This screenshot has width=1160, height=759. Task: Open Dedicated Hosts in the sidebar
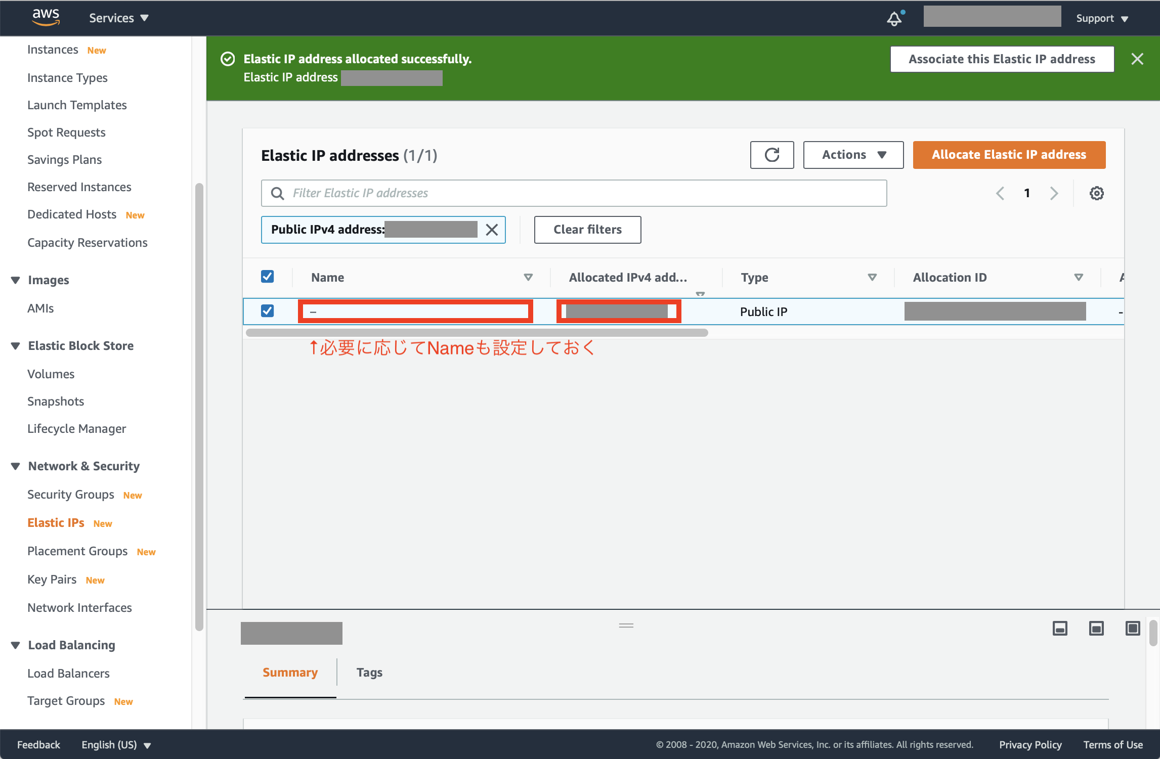click(72, 214)
